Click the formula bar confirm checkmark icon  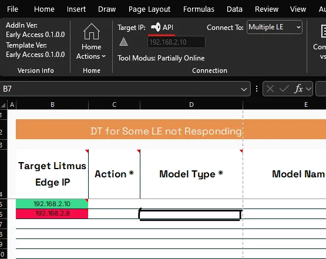coord(284,89)
